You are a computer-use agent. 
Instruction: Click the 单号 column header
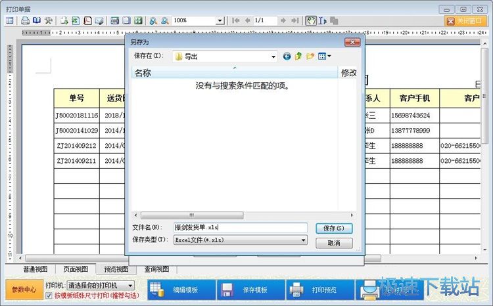pos(77,98)
